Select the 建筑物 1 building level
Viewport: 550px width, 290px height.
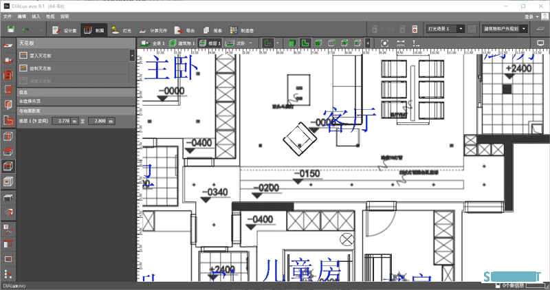click(181, 43)
